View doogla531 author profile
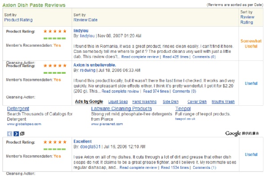This screenshot has height=176, width=267. tap(90, 147)
